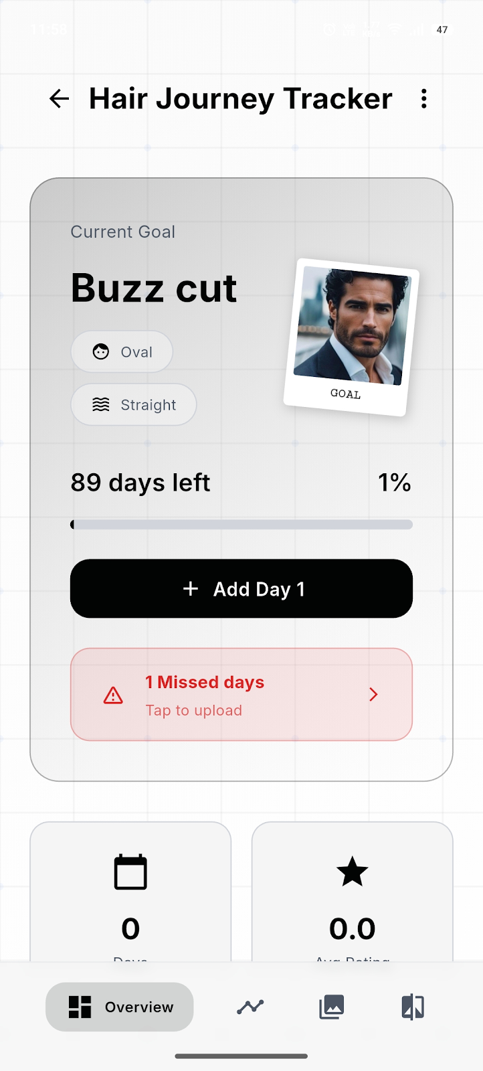Tap the 89 days left label
The image size is (483, 1071).
point(140,483)
